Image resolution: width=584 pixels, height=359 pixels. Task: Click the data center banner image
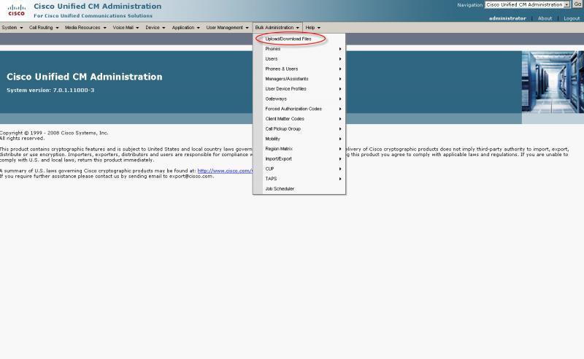pos(553,82)
